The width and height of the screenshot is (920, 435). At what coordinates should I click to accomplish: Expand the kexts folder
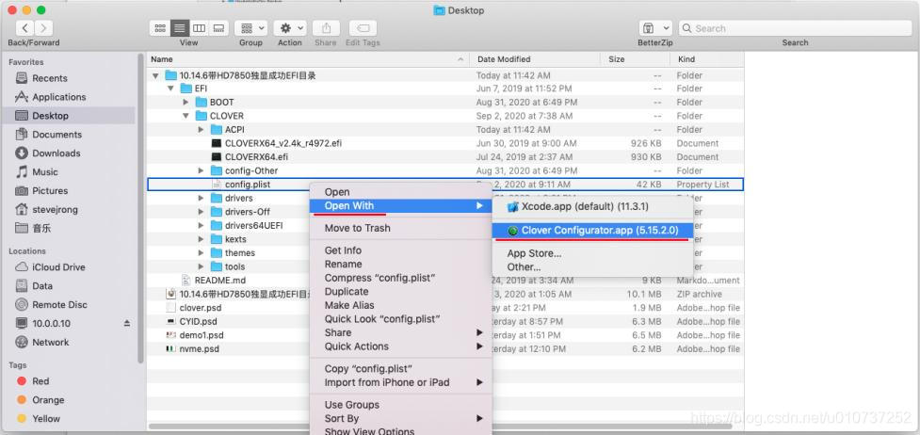pos(202,239)
